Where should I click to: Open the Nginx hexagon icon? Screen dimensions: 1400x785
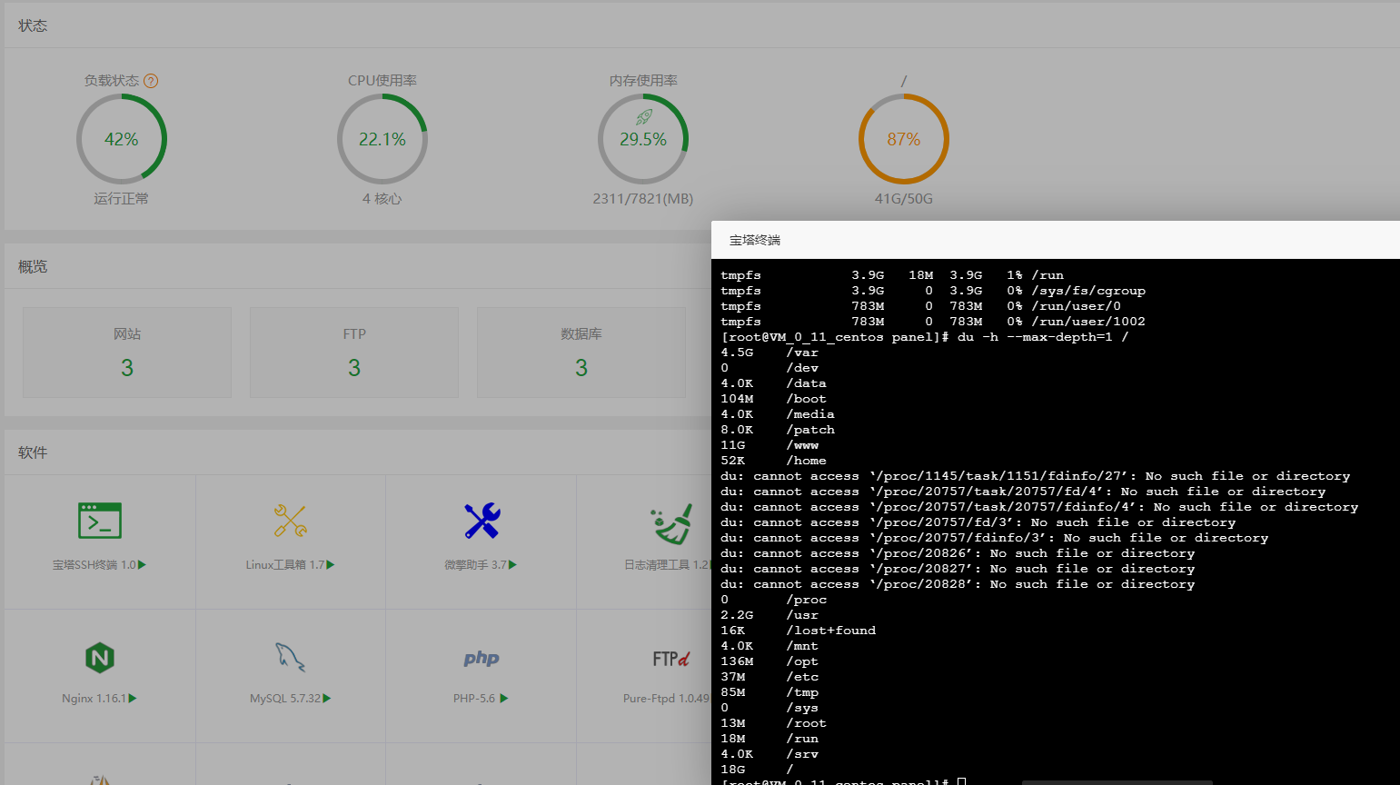100,657
